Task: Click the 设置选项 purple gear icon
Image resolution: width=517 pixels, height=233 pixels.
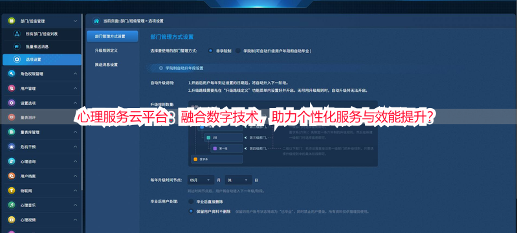Action: tap(12, 103)
